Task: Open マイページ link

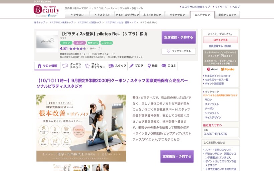Action: point(221,7)
